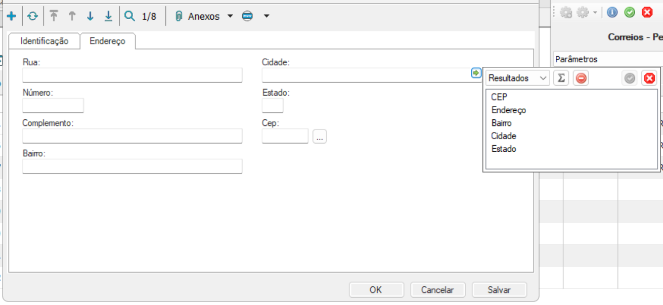Open the blue info icon
663x305 pixels.
click(x=612, y=13)
